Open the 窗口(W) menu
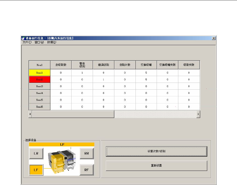Screen dimensions: 237x185 click(x=39, y=42)
